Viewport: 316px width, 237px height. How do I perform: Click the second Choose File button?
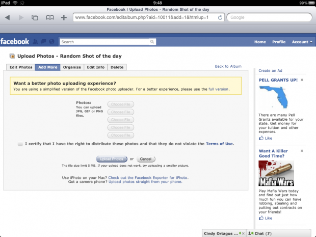(x=120, y=112)
